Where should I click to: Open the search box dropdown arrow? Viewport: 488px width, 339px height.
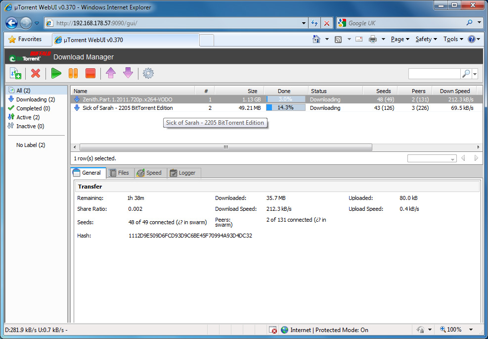click(x=475, y=74)
